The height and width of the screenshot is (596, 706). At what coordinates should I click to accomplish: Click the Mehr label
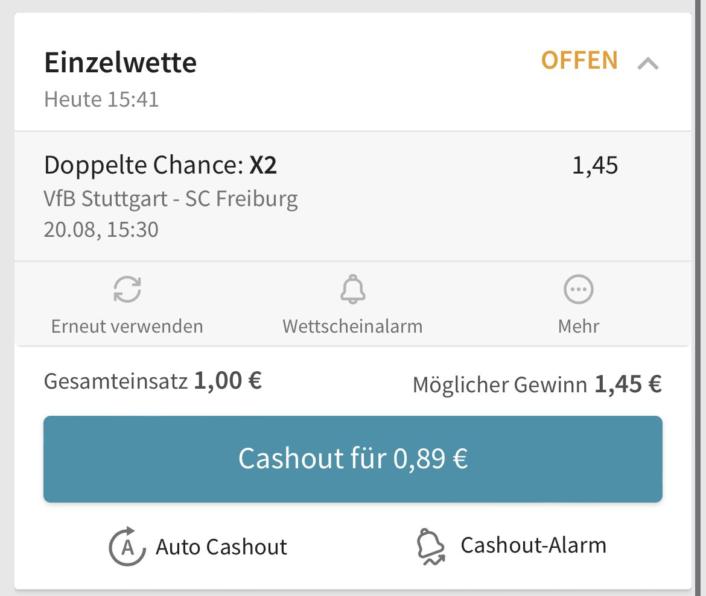tap(579, 326)
